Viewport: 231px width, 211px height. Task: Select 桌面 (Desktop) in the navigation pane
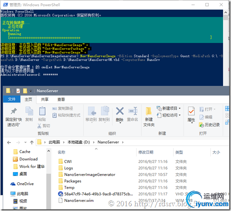[x=20, y=174]
